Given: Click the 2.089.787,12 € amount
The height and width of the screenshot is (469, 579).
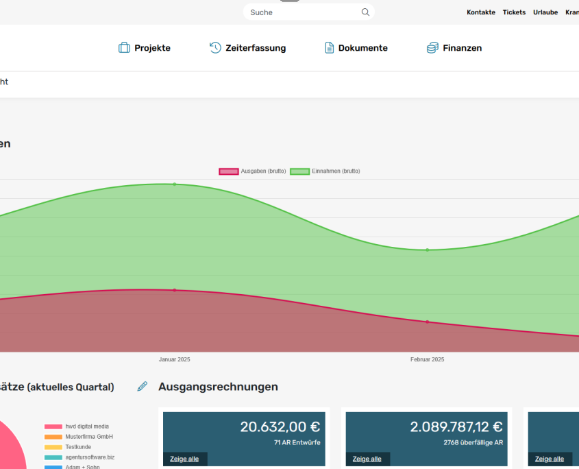Looking at the screenshot, I should point(456,427).
